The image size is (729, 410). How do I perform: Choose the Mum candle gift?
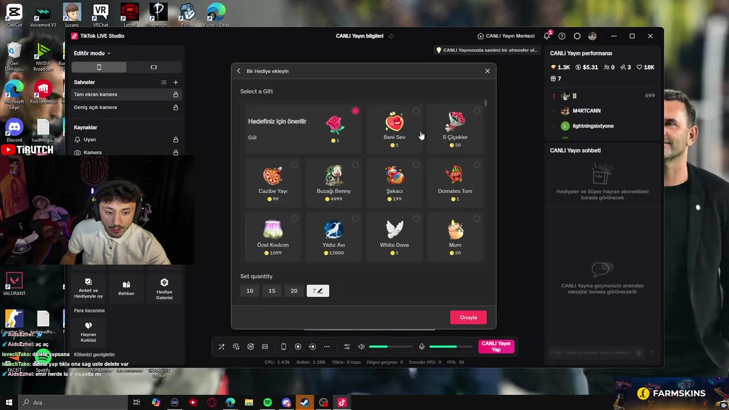point(455,236)
